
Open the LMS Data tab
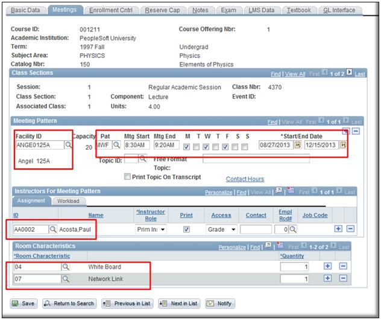262,10
